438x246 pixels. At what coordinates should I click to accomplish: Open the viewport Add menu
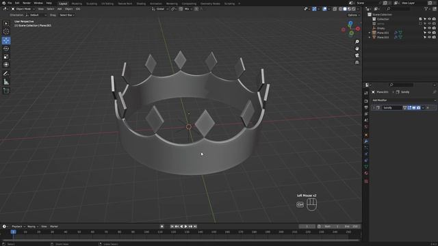pos(60,9)
